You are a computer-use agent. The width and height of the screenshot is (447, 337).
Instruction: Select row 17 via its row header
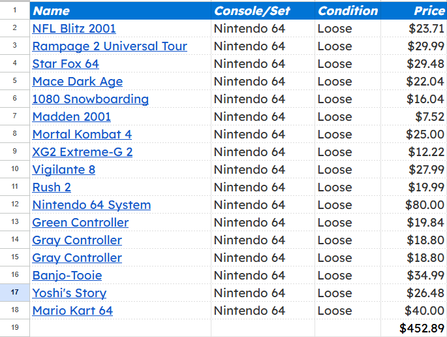(15, 293)
